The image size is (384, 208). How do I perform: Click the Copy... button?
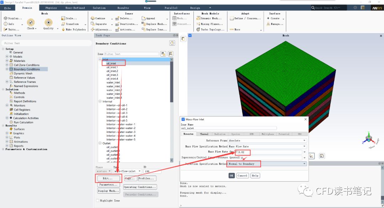(130, 178)
